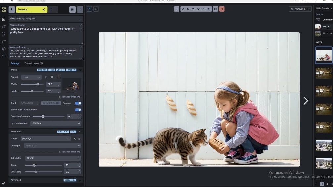Click the Steps slider handle

pyautogui.click(x=34, y=165)
